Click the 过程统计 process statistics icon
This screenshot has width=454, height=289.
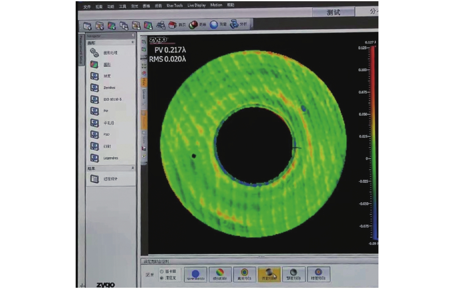click(94, 179)
